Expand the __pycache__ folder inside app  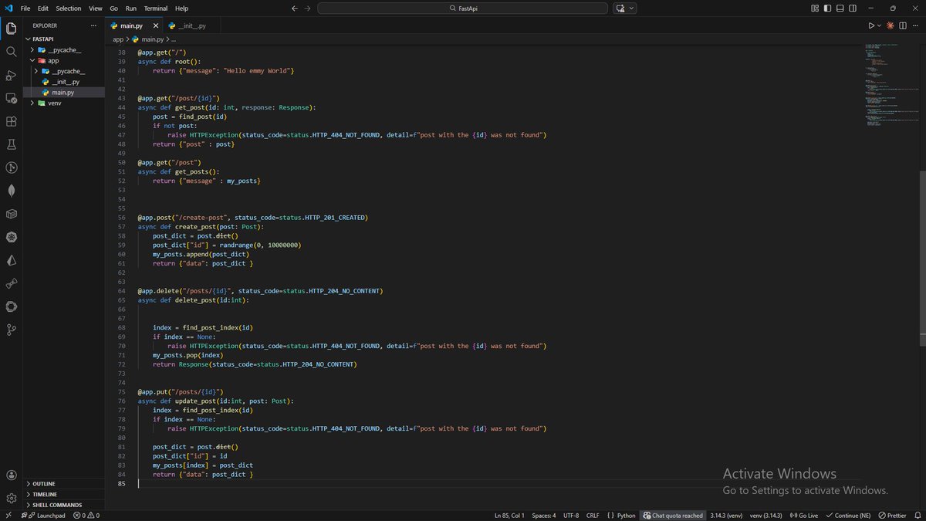click(x=36, y=71)
